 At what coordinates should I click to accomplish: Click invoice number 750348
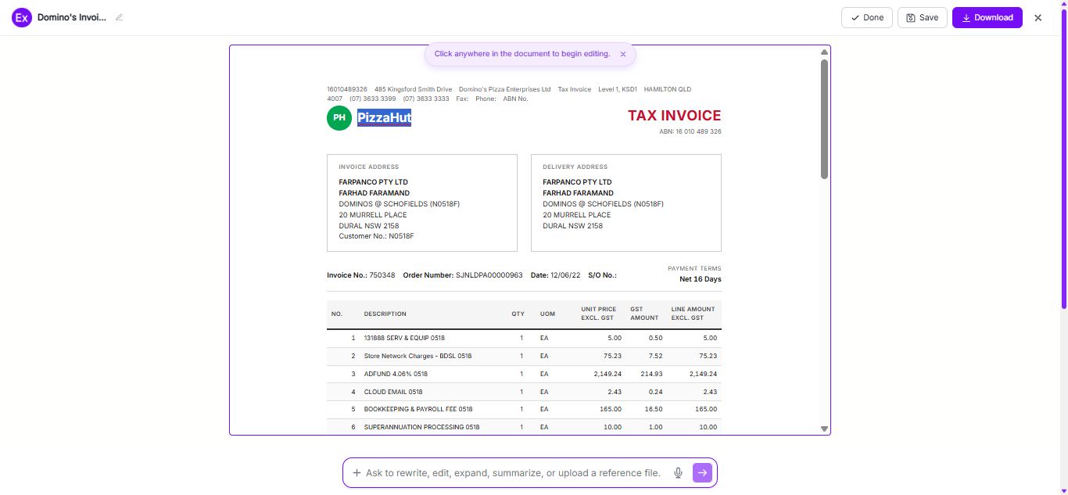pyautogui.click(x=382, y=275)
